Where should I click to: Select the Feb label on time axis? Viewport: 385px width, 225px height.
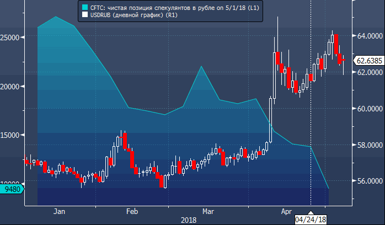click(x=132, y=211)
